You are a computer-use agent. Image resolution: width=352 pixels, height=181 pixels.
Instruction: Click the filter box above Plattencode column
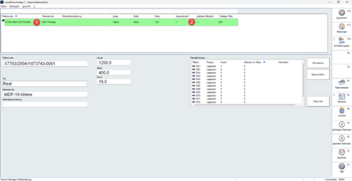pyautogui.click(x=20, y=11)
